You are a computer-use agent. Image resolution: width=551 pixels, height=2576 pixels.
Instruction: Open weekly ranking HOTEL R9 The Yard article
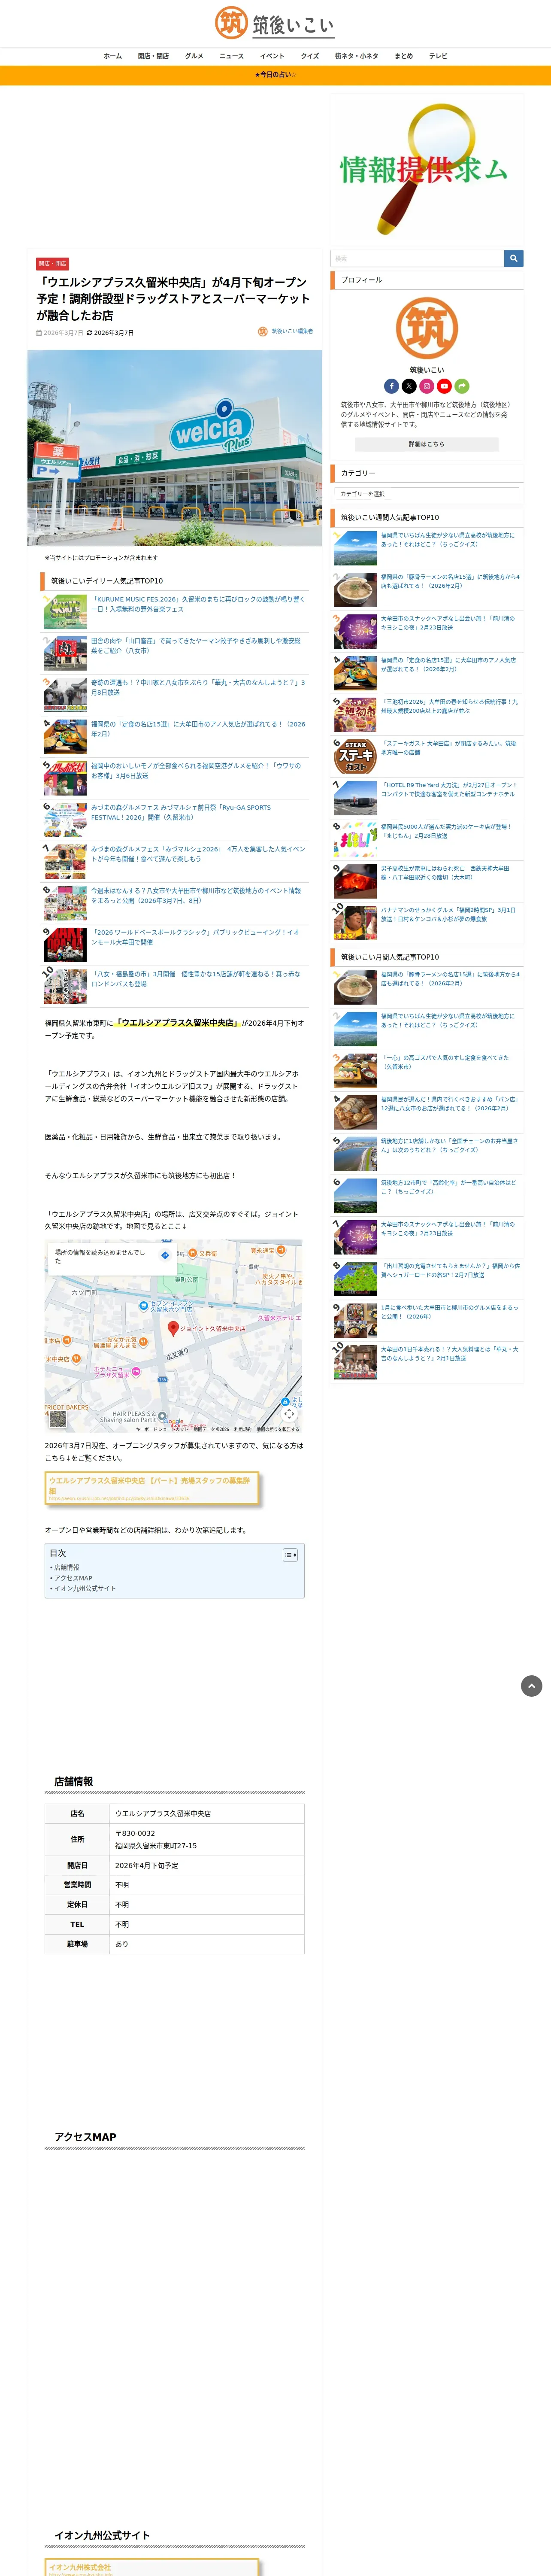[449, 790]
